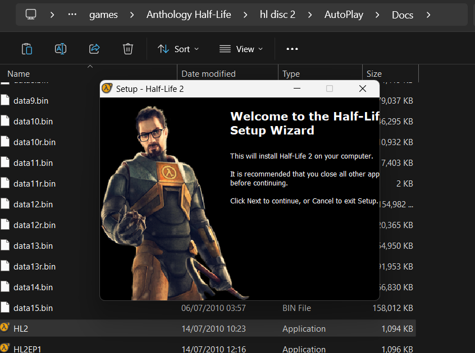Click the data9.bin file icon

5,100
